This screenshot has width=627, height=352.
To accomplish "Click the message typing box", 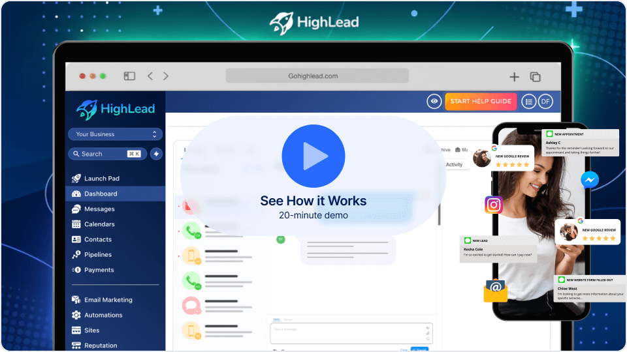I will coord(351,333).
